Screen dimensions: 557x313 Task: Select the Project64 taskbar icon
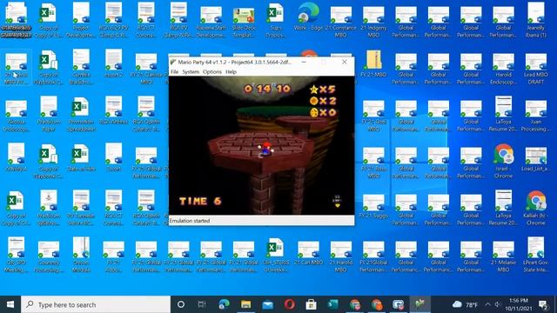tap(419, 304)
